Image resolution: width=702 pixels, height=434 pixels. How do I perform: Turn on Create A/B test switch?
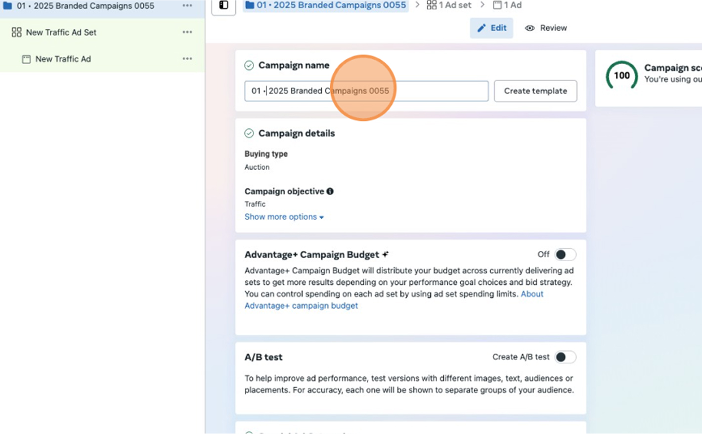565,357
